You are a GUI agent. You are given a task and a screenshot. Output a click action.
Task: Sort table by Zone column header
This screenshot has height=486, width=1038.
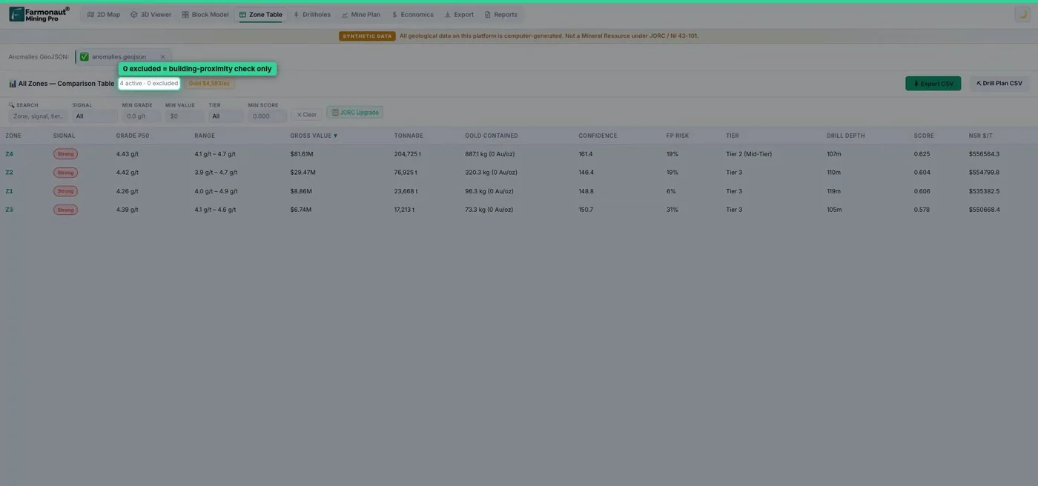point(13,136)
